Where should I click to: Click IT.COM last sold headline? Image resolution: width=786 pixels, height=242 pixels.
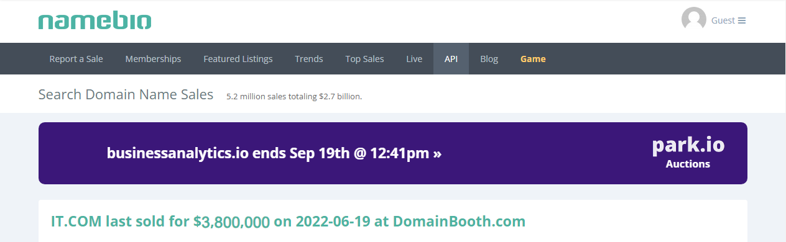(x=288, y=222)
